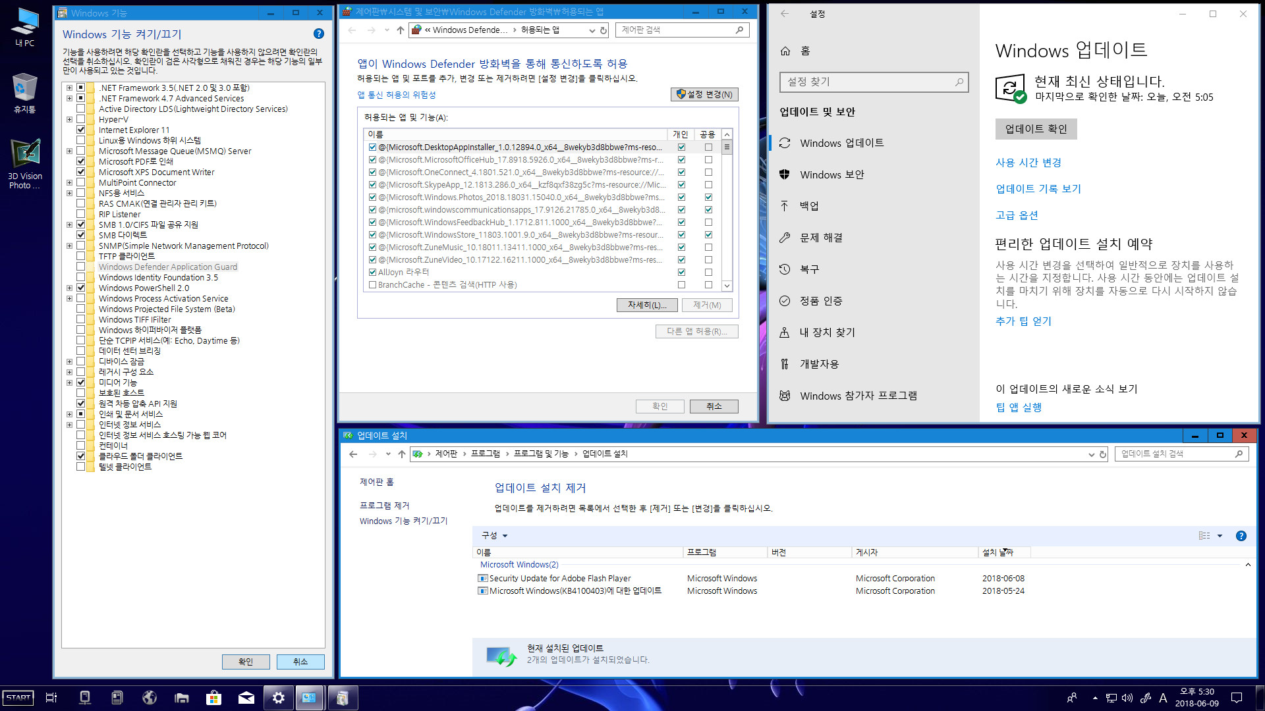Enable the 텔넷 클라이언트 checkbox
The image size is (1265, 711).
81,467
